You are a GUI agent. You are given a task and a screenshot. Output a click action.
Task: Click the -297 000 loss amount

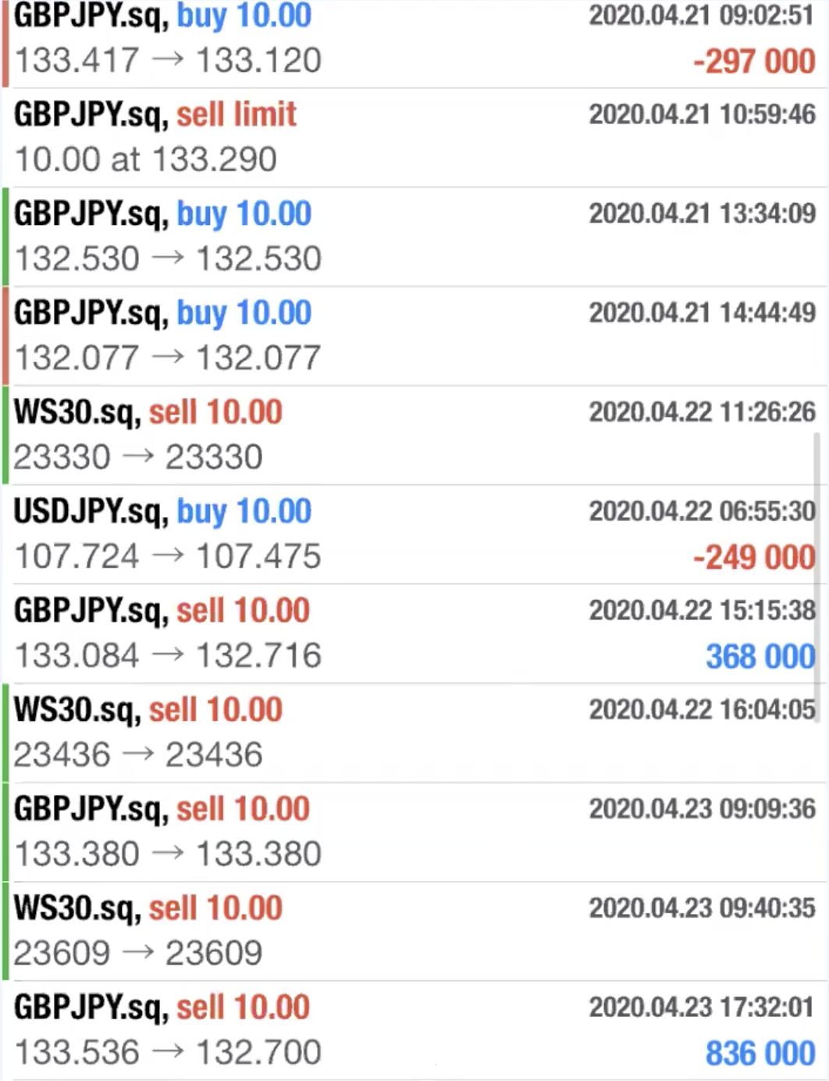pyautogui.click(x=754, y=61)
